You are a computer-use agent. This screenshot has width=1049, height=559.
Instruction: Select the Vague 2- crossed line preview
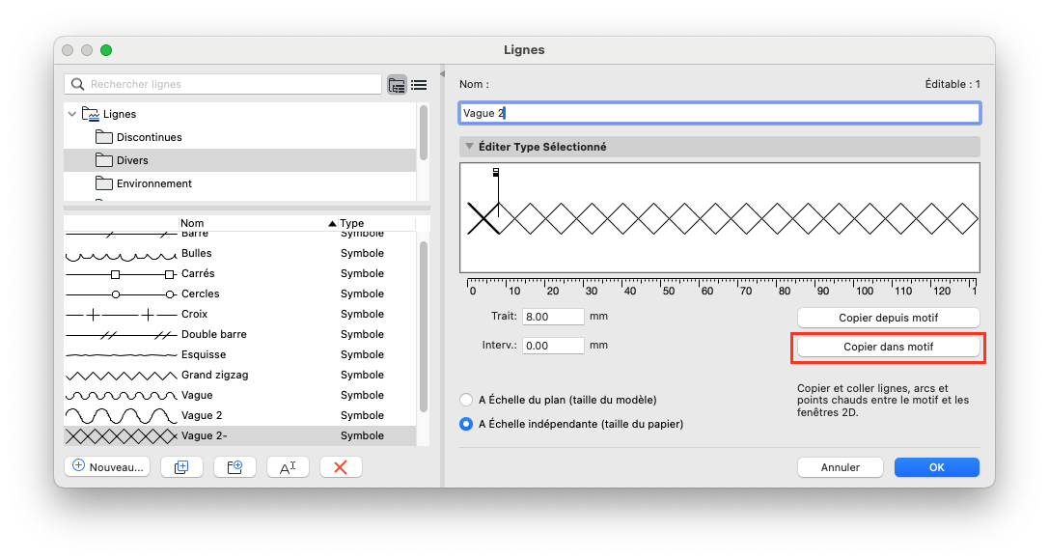pyautogui.click(x=121, y=436)
